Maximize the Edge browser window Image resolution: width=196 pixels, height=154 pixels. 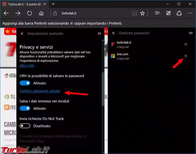179,4
